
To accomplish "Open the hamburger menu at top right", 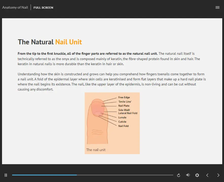I will [217, 7].
